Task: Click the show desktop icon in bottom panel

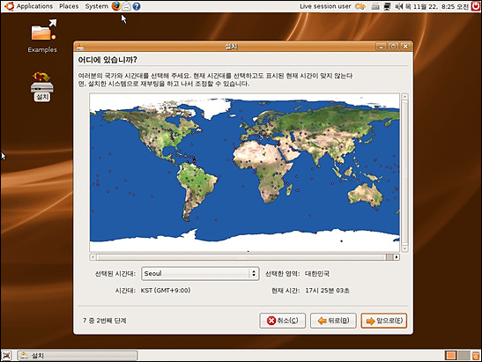Action: 7,356
